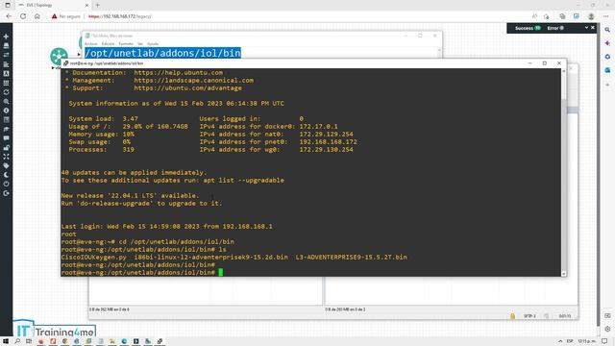Click the Lock Lab padlock icon
Viewport: 615px width, 346px height.
click(x=6, y=147)
